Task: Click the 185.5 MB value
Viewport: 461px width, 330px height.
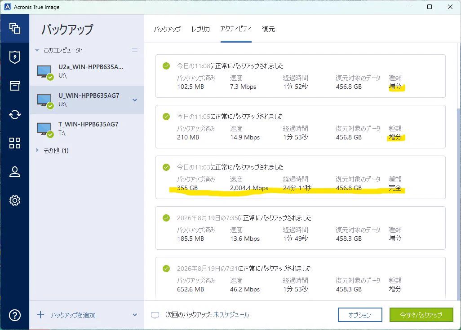Action: point(191,239)
